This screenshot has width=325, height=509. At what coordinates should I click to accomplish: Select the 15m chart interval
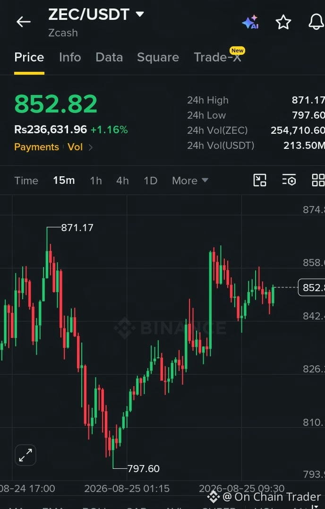(64, 180)
